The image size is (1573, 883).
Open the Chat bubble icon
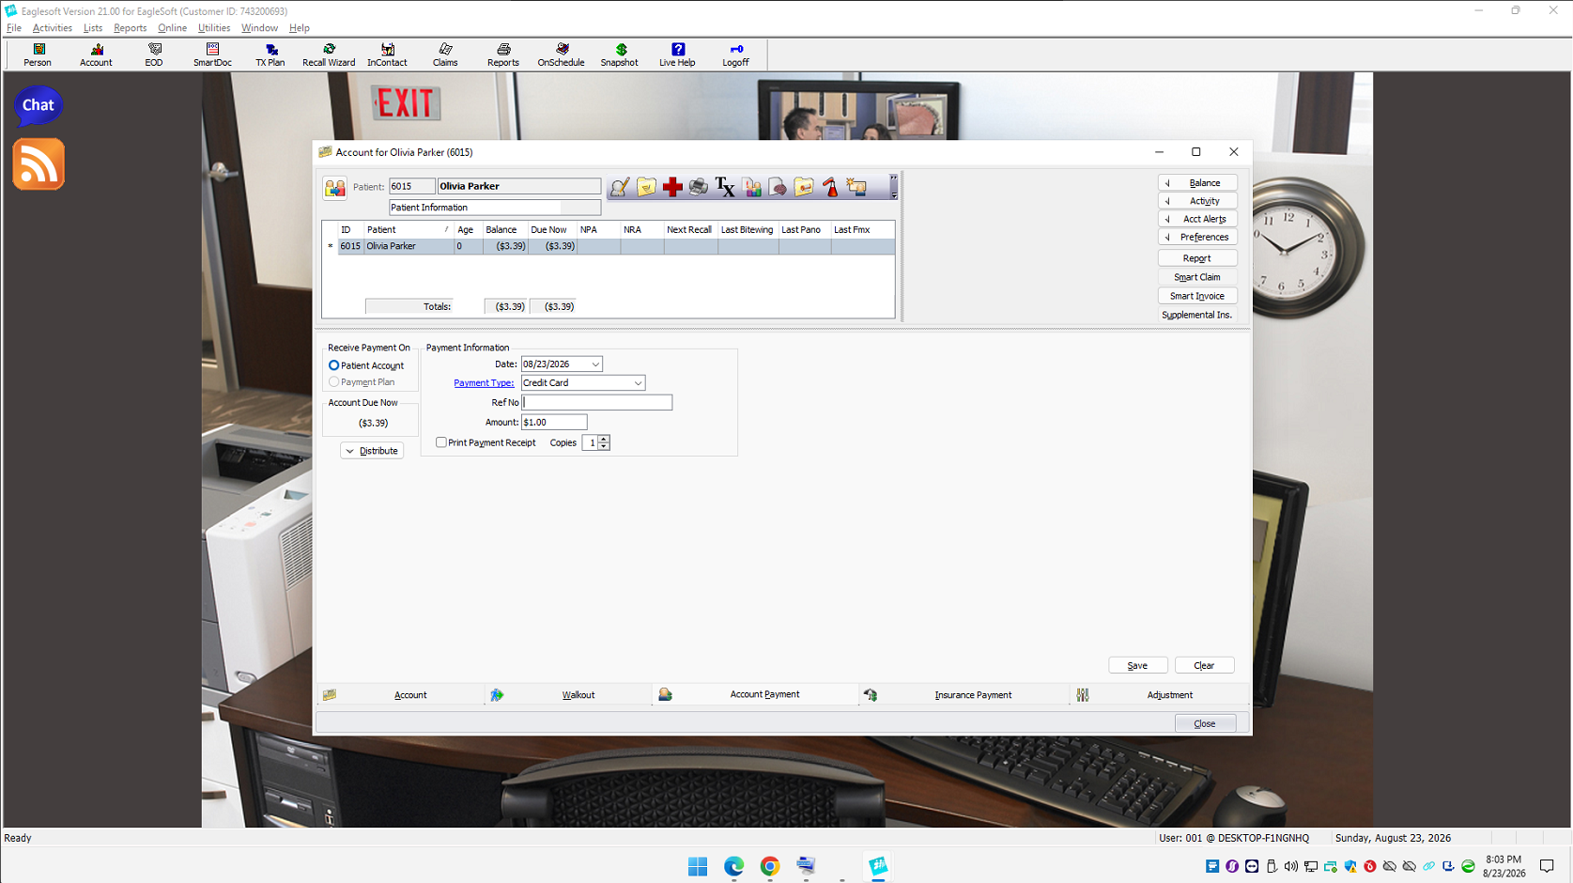tap(39, 105)
